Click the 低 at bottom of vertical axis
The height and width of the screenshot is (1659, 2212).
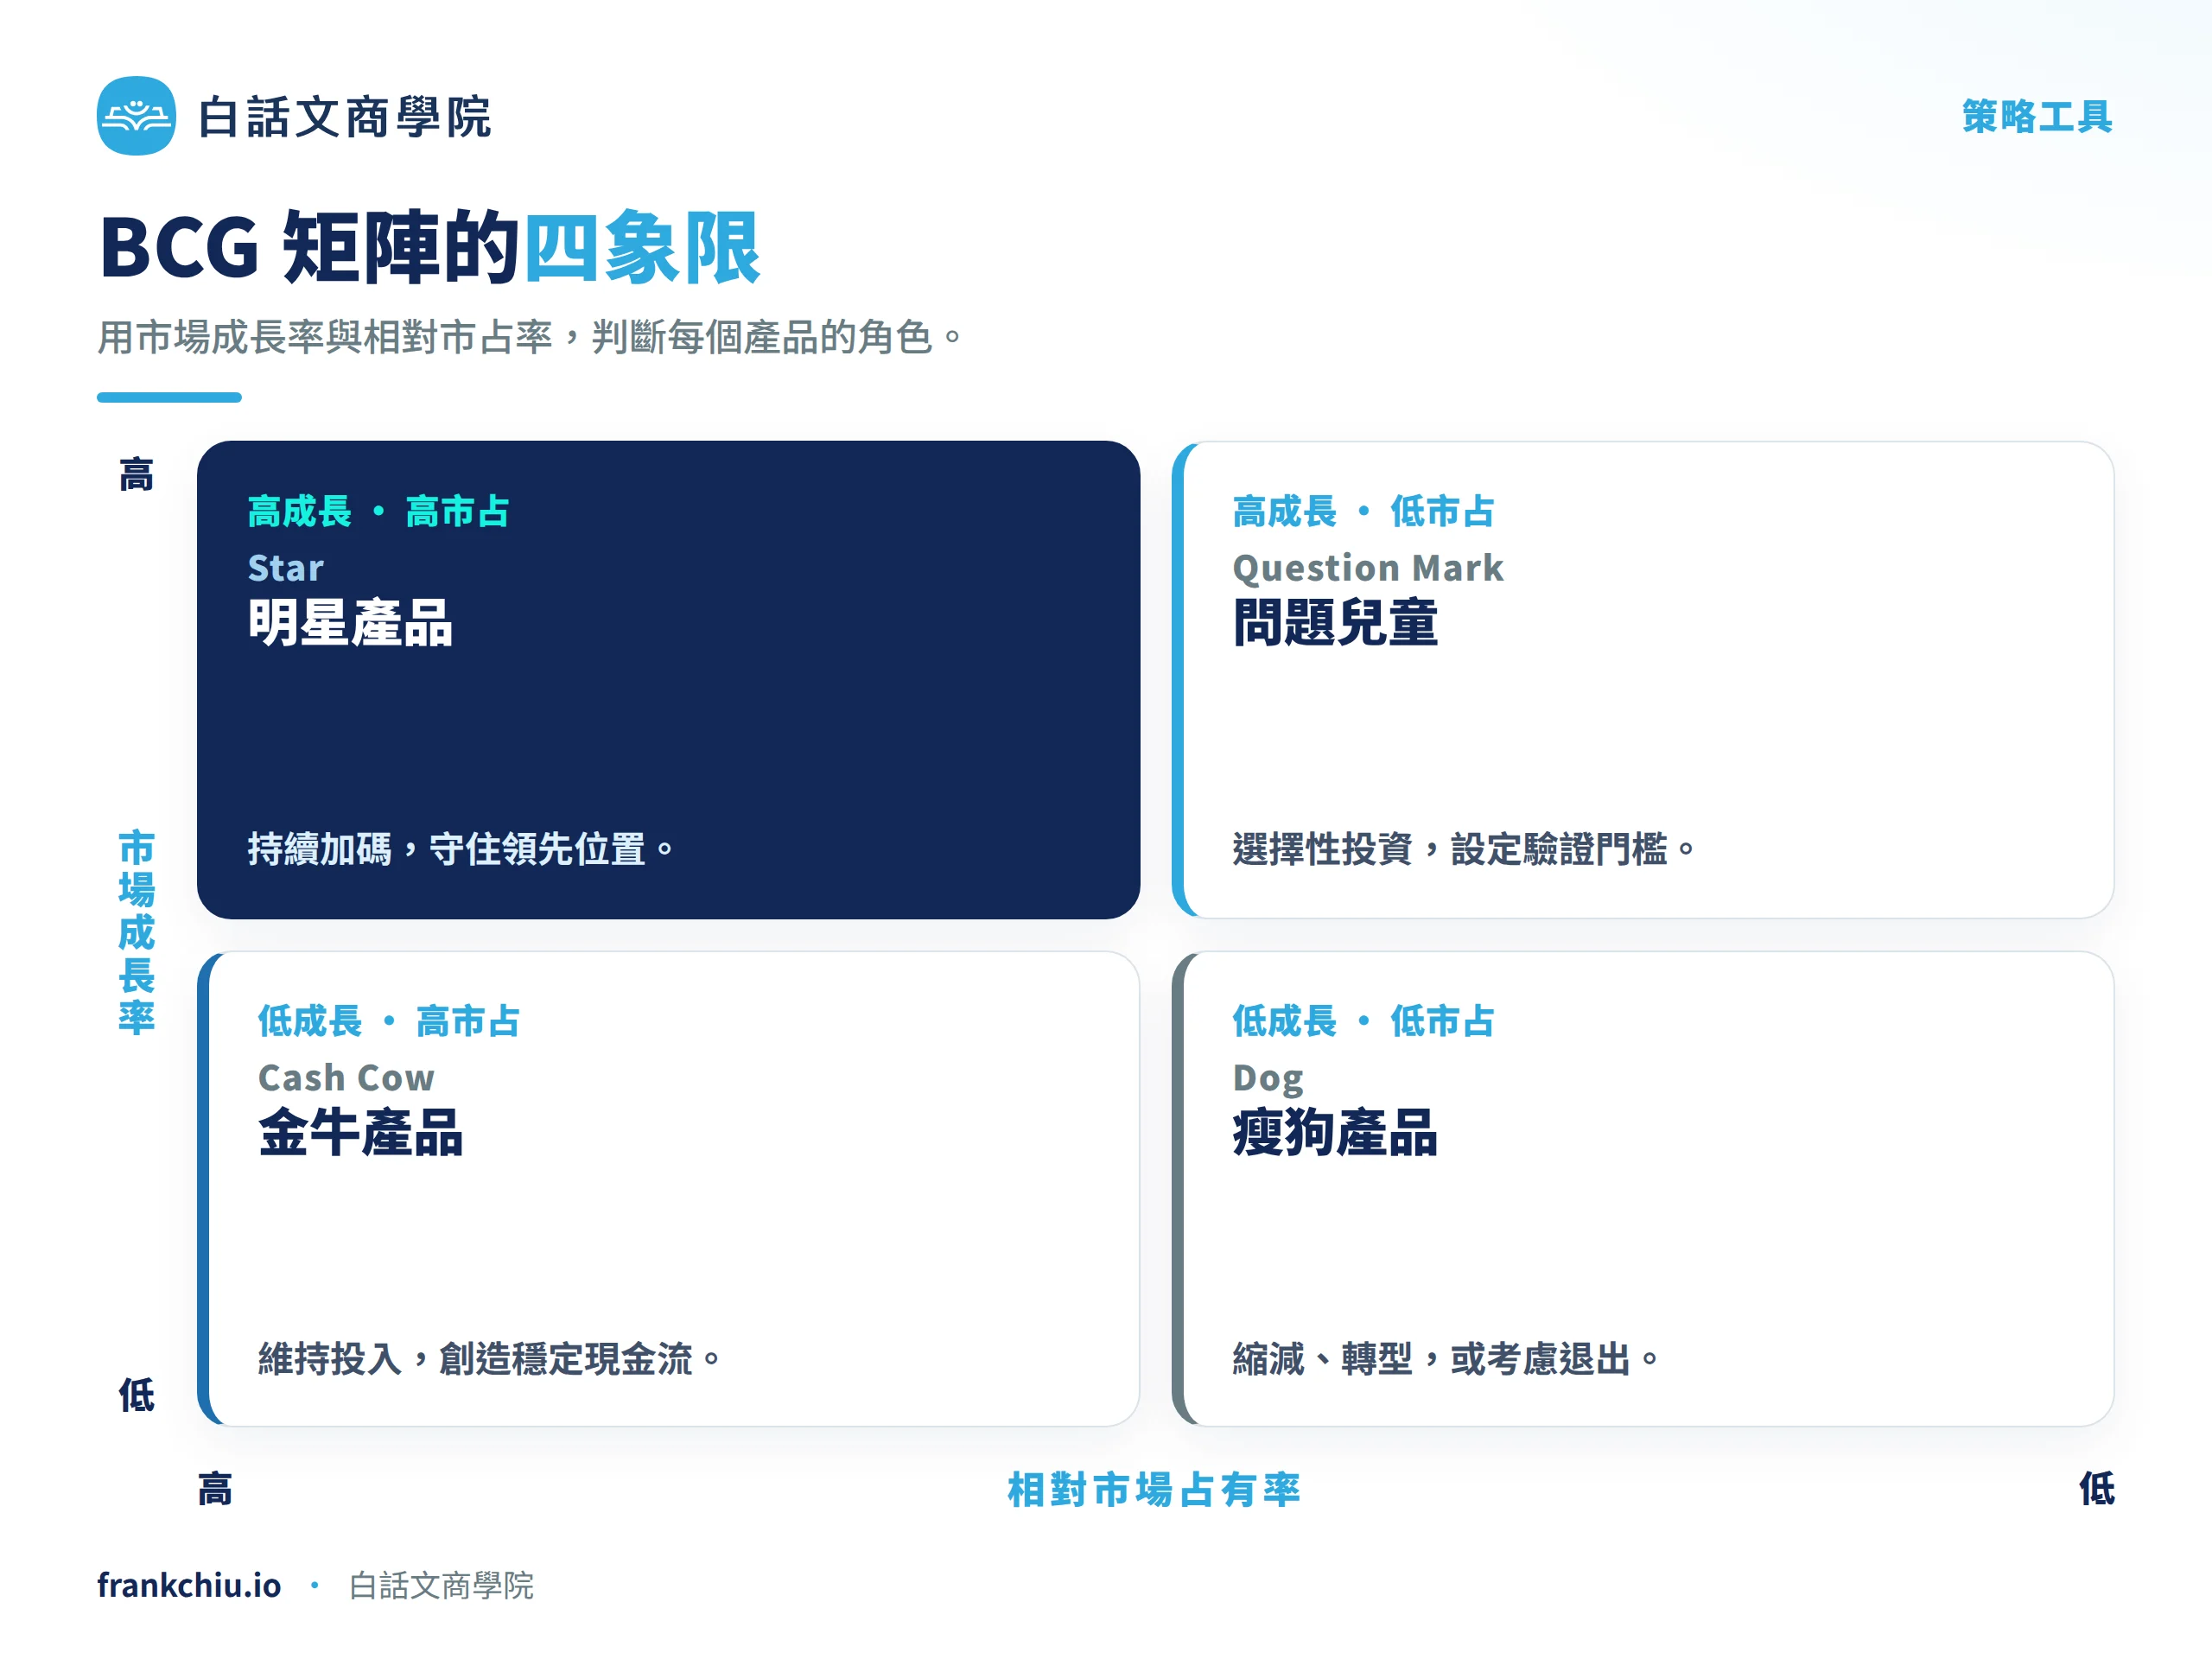(137, 1395)
